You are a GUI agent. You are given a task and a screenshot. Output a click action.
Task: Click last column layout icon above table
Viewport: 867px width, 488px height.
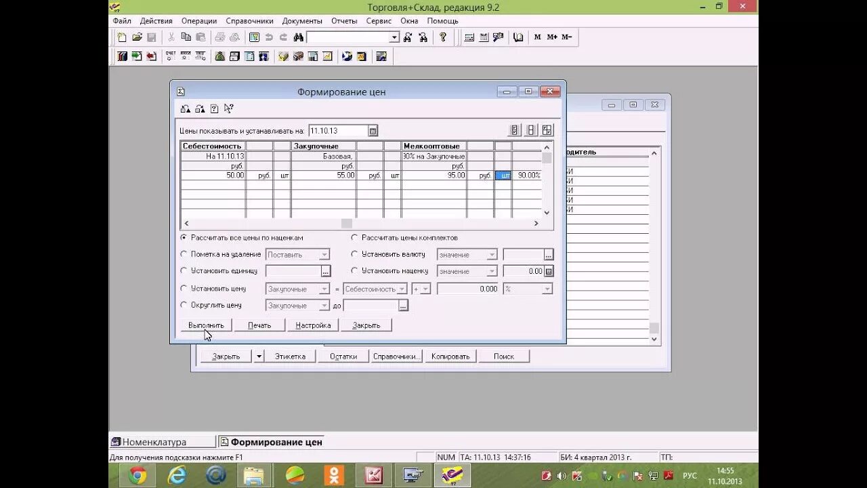tap(547, 130)
